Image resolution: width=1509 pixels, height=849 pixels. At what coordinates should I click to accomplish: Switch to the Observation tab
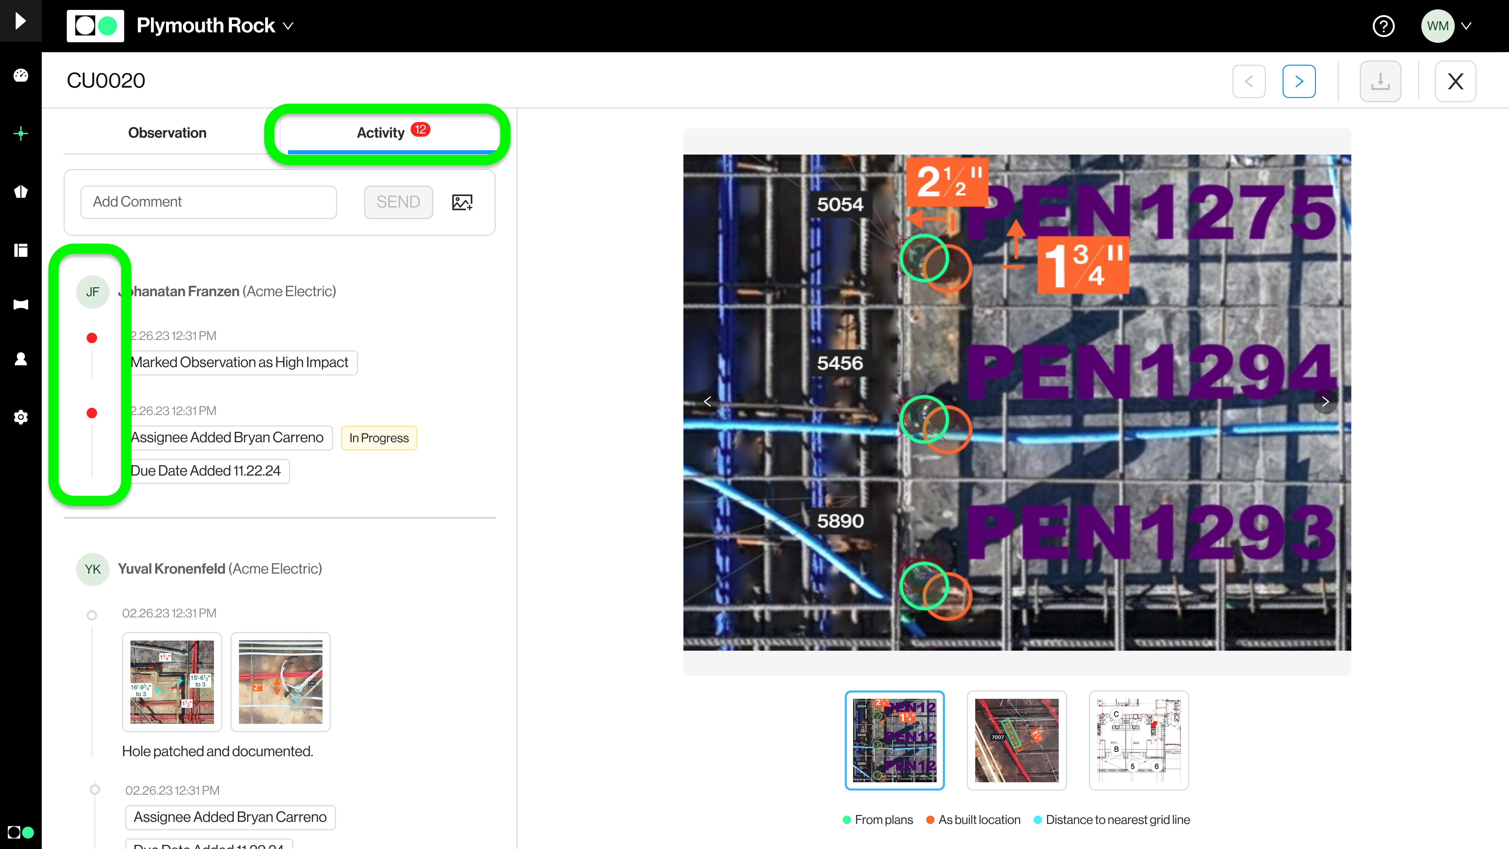[x=167, y=133]
